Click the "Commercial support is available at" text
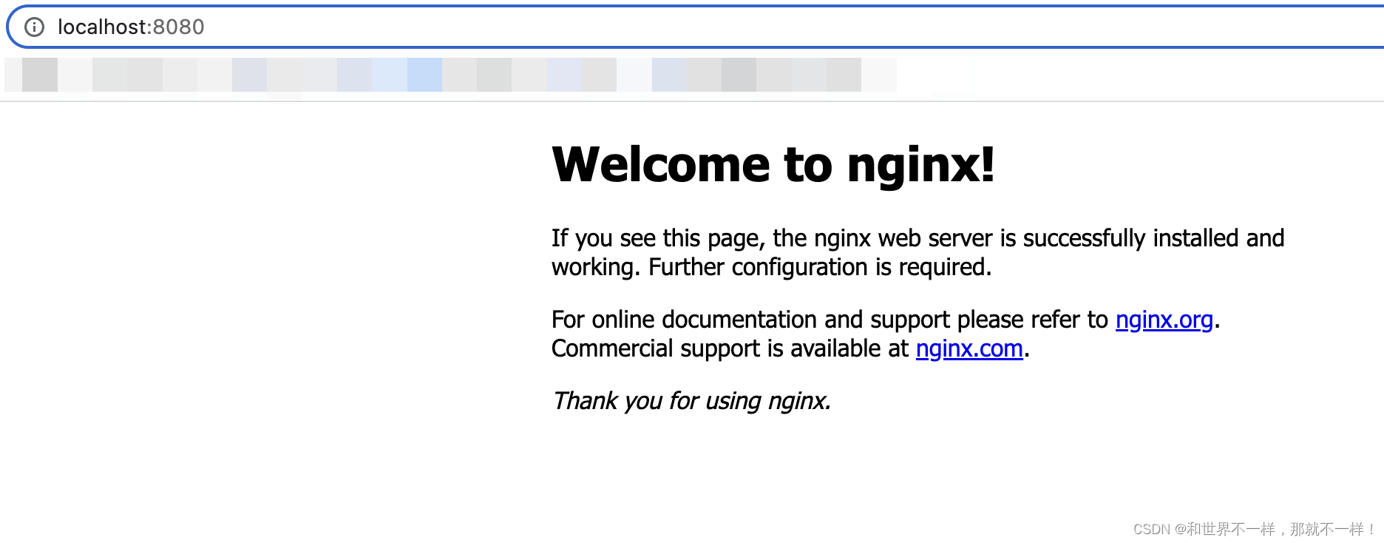1384x543 pixels. pyautogui.click(x=730, y=348)
